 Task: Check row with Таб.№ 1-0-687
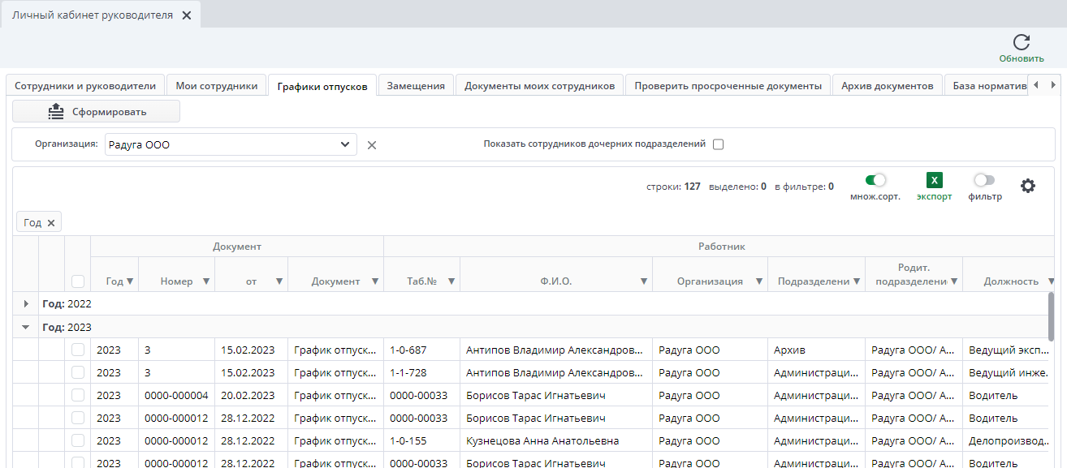[78, 350]
